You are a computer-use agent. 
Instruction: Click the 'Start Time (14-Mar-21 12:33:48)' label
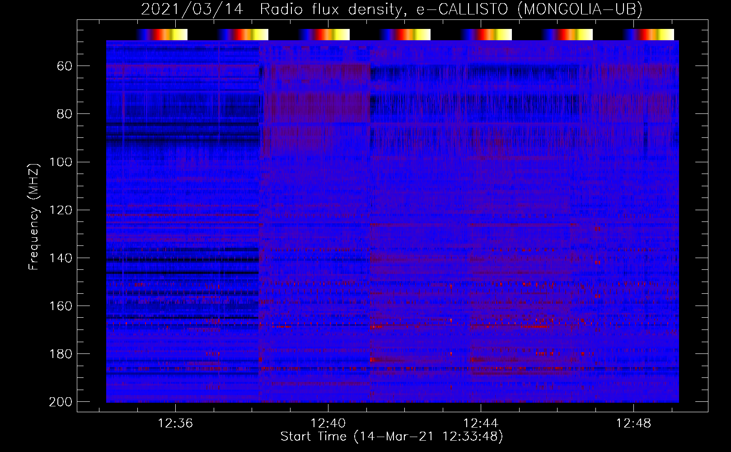click(x=392, y=437)
